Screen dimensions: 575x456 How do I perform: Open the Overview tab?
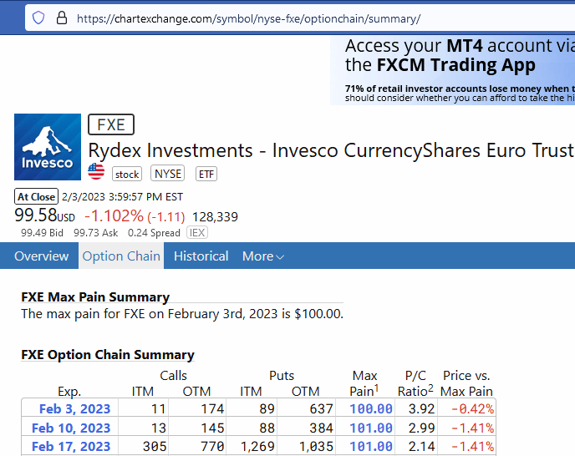pyautogui.click(x=42, y=256)
